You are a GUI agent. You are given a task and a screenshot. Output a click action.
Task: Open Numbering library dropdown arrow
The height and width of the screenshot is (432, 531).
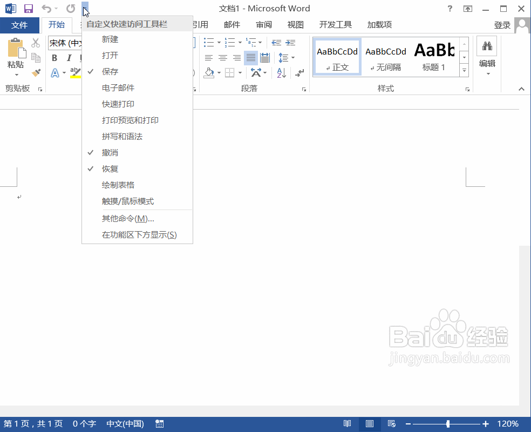tap(240, 43)
